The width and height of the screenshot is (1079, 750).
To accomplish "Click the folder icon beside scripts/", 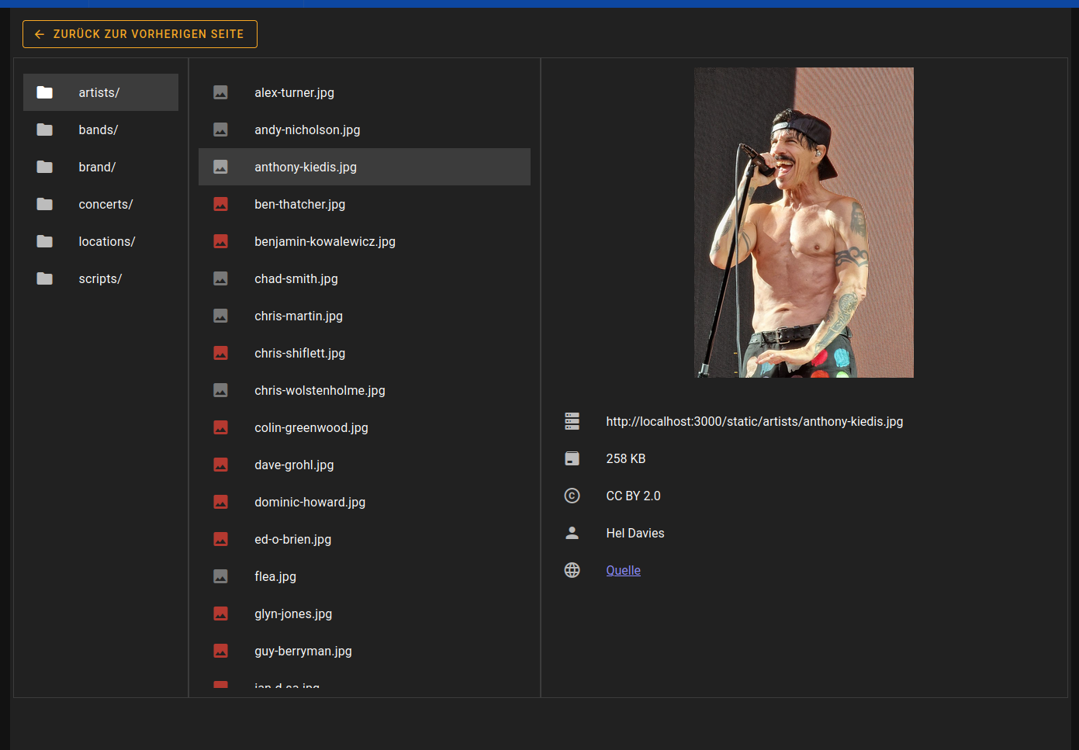I will point(45,278).
